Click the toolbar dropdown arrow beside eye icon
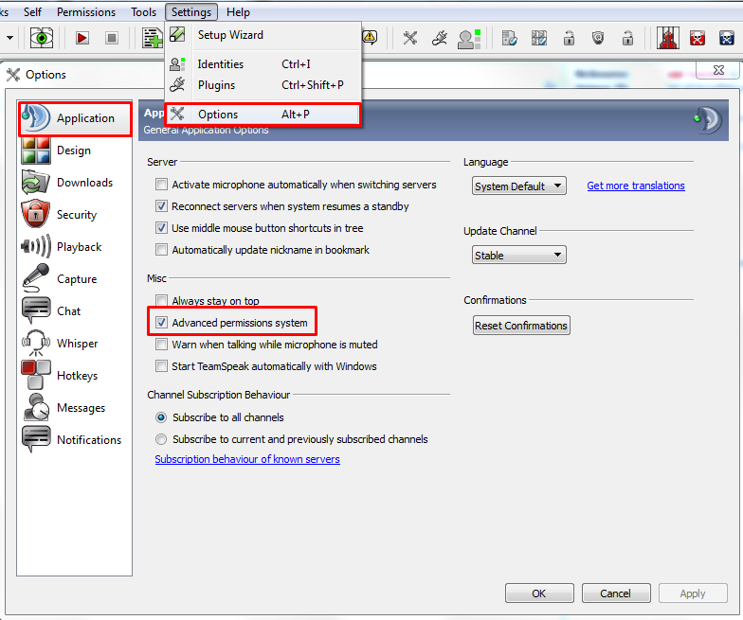The height and width of the screenshot is (620, 743). 9,38
